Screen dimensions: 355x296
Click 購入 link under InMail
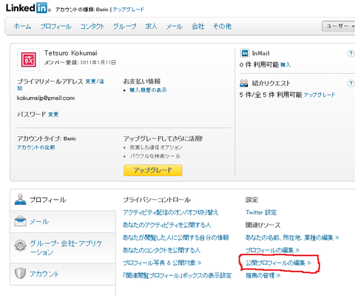point(285,65)
